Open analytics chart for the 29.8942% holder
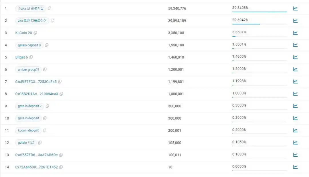 click(295, 21)
